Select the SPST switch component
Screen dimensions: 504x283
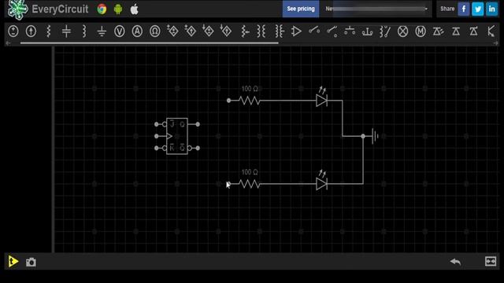pyautogui.click(x=314, y=31)
